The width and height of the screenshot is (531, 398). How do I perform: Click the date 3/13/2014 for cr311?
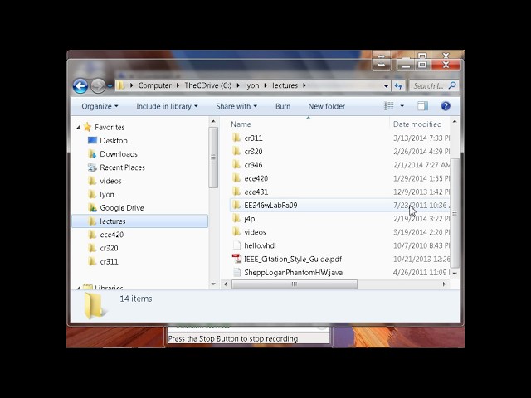(421, 138)
